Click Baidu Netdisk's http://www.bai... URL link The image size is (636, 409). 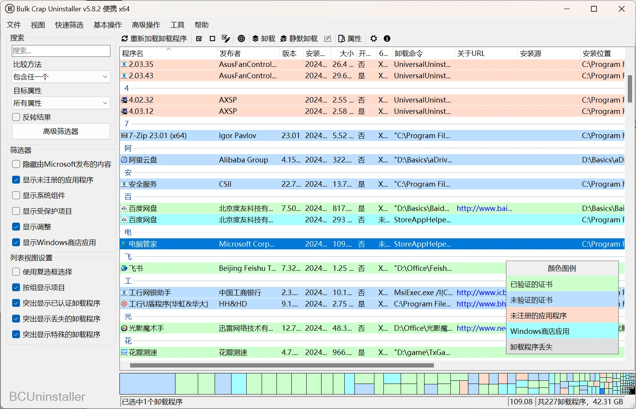484,208
